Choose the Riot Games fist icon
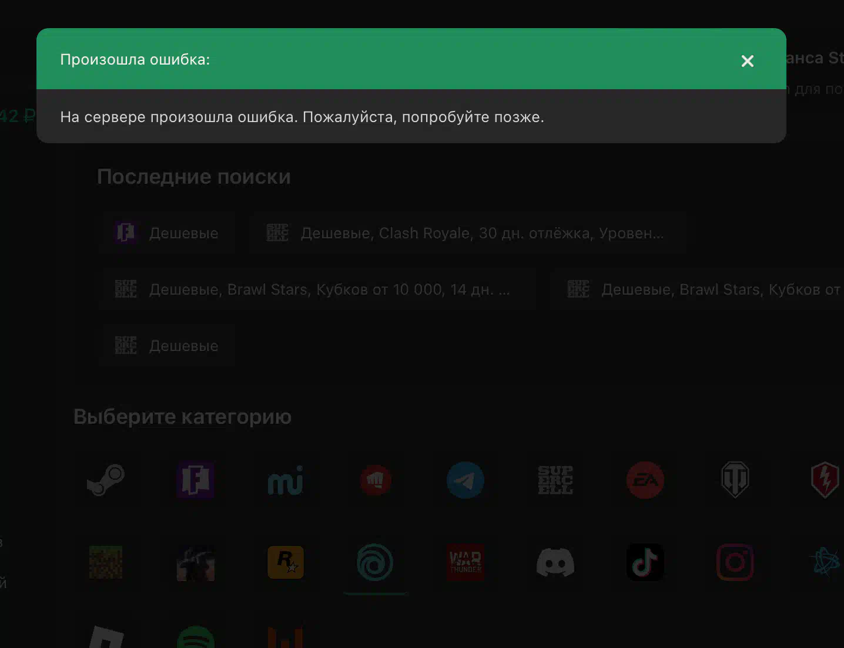The height and width of the screenshot is (648, 844). (x=376, y=480)
